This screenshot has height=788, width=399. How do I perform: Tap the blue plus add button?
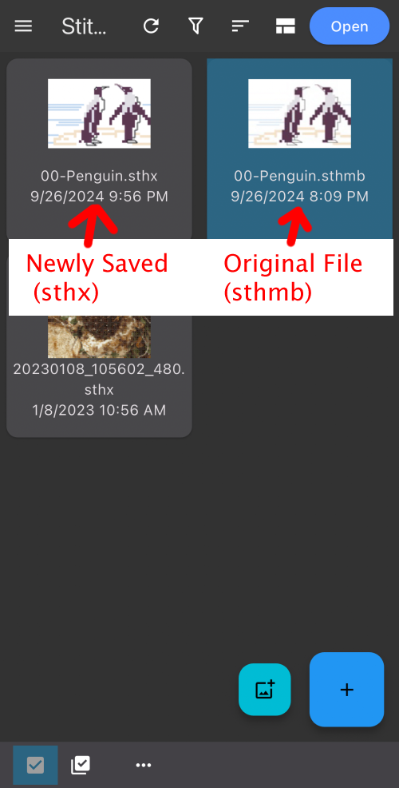347,690
